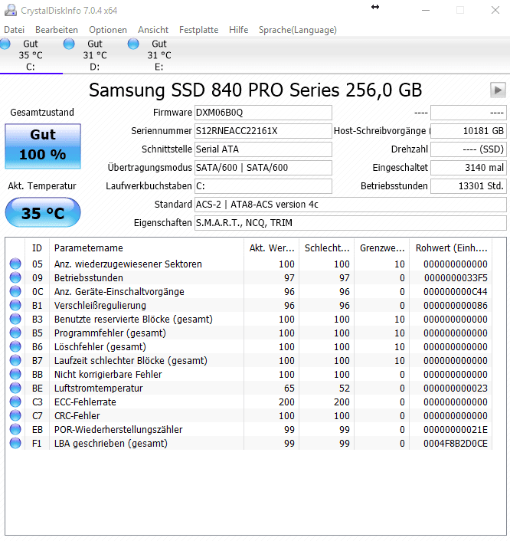Click the Eigenschaften field S.M.A.R.T., NCQ, TRIM

point(351,223)
